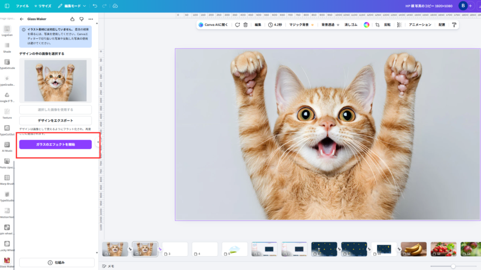Open the rainbow color picker swatch
This screenshot has width=481, height=270.
(366, 25)
